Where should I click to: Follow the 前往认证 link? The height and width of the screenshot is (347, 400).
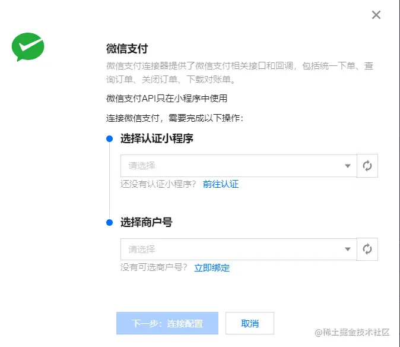[221, 184]
